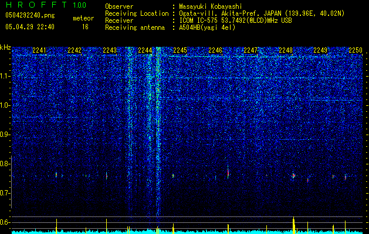Click the 2244 time marker
369x234 pixels.
[x=145, y=50]
